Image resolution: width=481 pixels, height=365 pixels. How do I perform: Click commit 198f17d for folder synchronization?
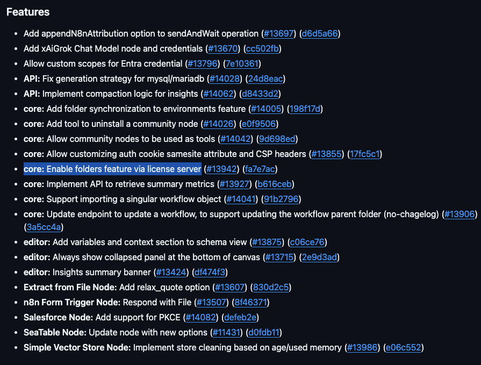pos(305,109)
